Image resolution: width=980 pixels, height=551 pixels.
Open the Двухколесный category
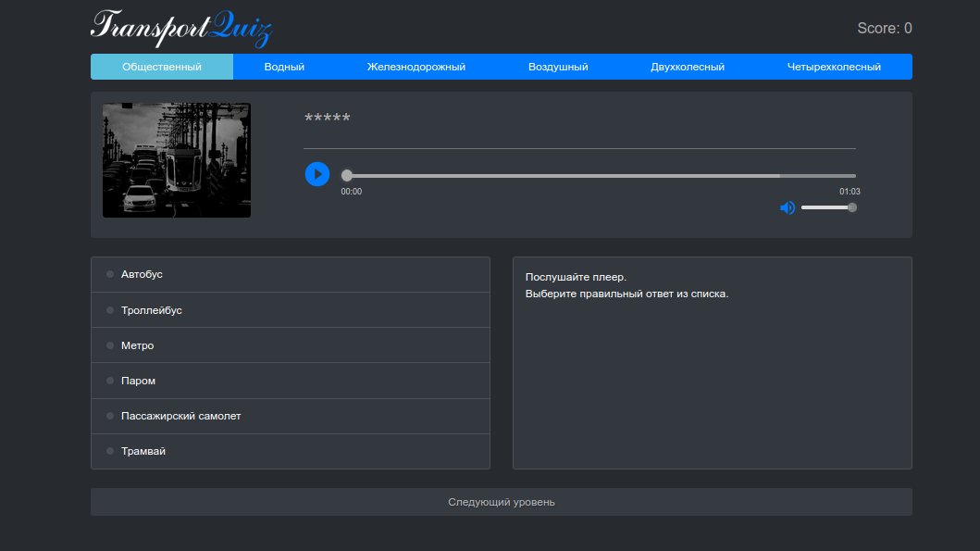[x=688, y=66]
